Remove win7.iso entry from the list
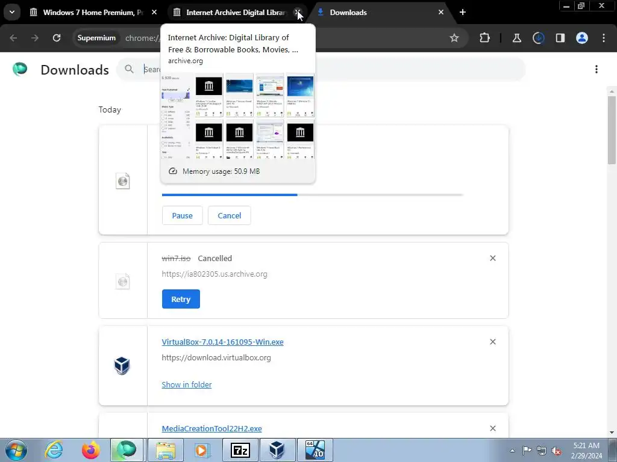The width and height of the screenshot is (617, 462). [493, 258]
